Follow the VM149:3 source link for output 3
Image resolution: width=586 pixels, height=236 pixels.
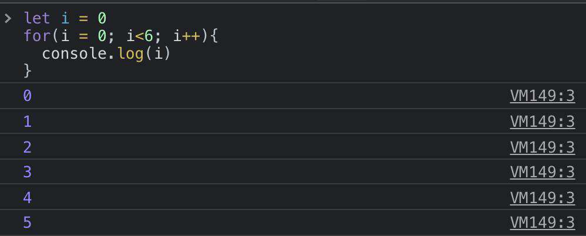pos(543,172)
